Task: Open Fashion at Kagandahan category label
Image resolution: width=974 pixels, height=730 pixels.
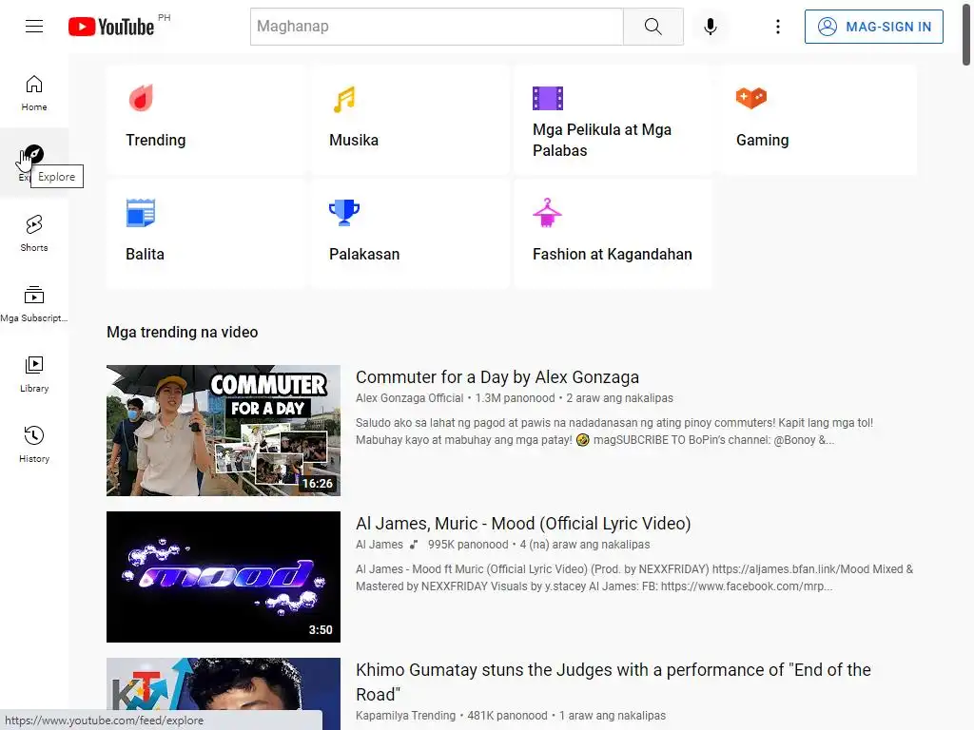Action: tap(612, 255)
